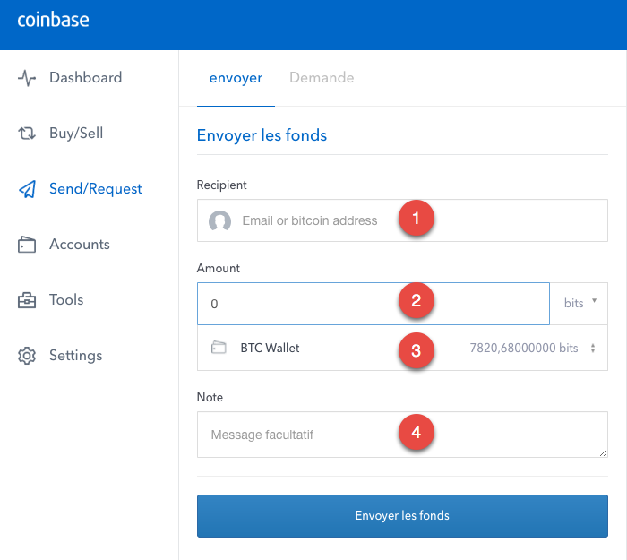Image resolution: width=627 pixels, height=560 pixels.
Task: Click the Message facultatif note field
Action: pos(402,435)
